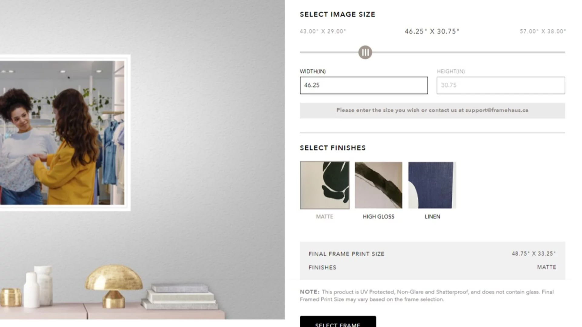582x327 pixels.
Task: Click the minimum size label 43.00" X 29.00"
Action: click(x=323, y=31)
